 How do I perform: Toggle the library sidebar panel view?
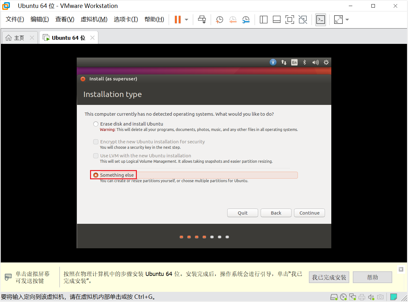(x=264, y=20)
